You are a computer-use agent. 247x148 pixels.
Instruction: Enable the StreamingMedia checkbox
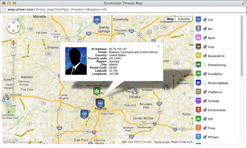[205, 83]
